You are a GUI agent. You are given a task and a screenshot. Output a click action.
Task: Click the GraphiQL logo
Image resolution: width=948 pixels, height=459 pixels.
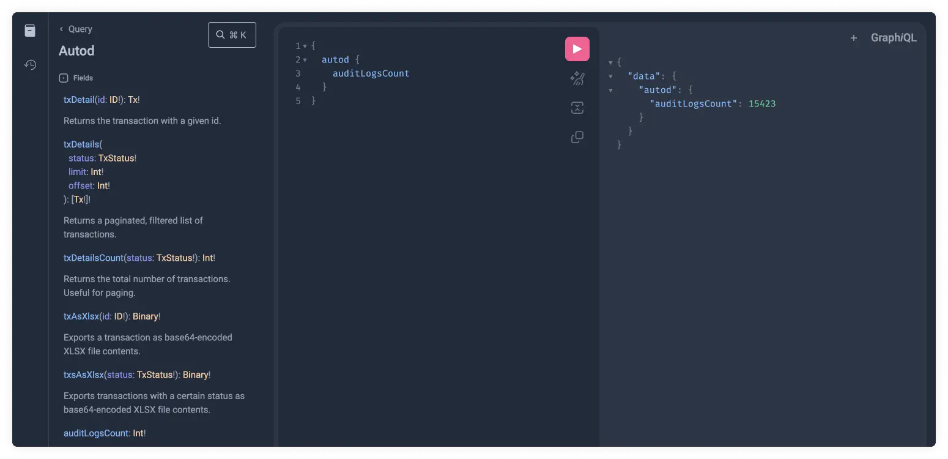point(894,37)
